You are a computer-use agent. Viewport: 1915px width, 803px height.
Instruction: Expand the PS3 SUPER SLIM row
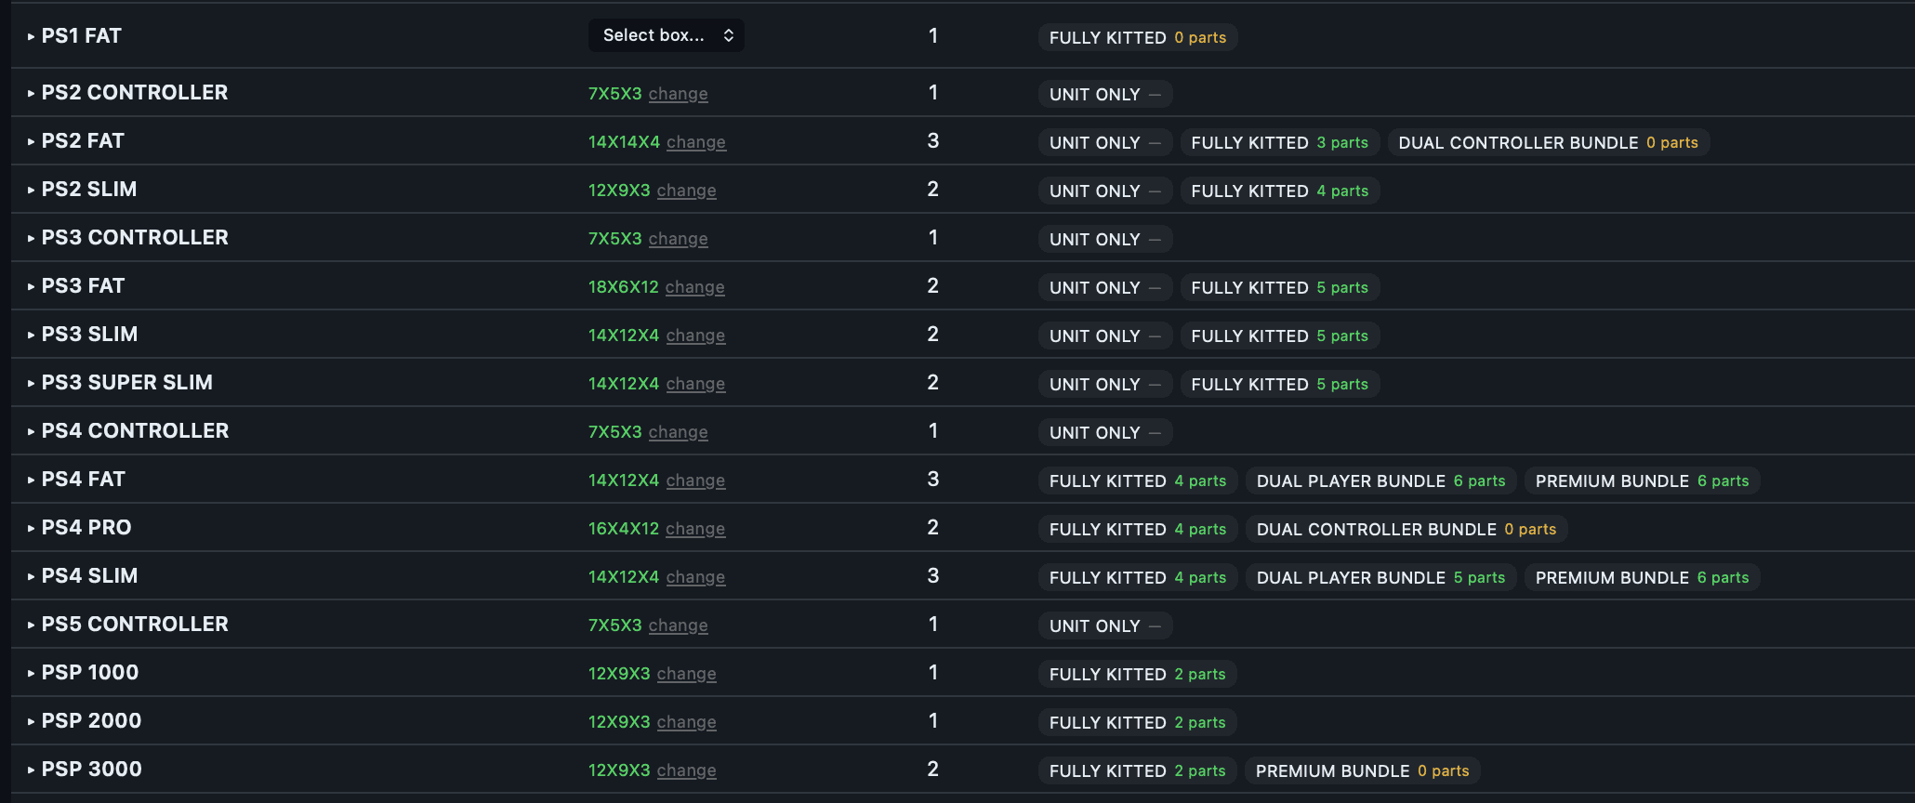pyautogui.click(x=32, y=383)
